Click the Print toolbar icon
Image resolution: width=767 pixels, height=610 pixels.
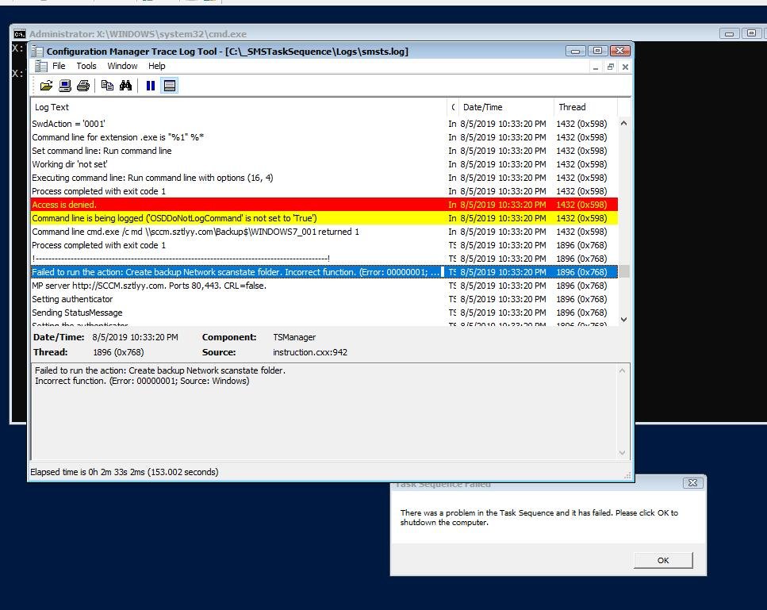coord(83,86)
